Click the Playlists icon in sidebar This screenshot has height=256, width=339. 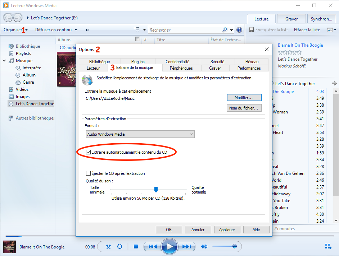(11, 53)
